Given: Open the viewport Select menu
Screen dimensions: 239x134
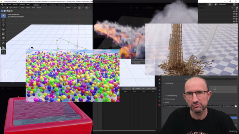Looking at the screenshot, I should click(28, 7).
